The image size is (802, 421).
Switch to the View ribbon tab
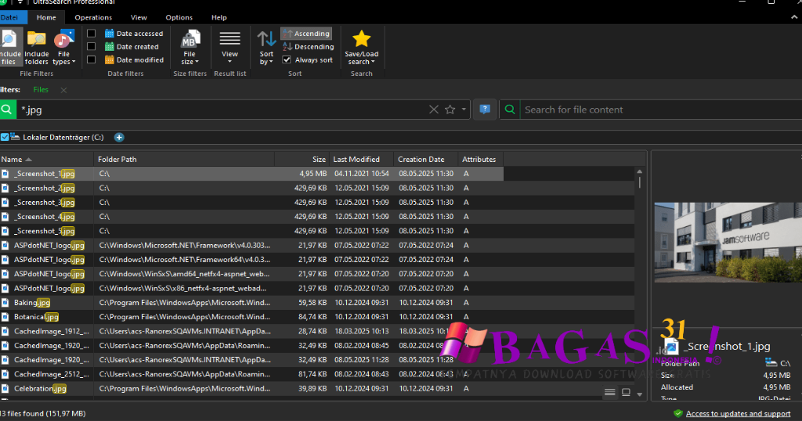(x=139, y=17)
